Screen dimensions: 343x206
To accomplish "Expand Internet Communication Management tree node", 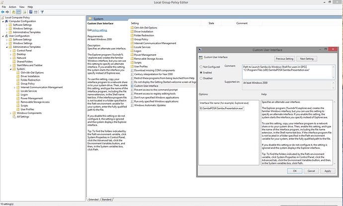I will click(14, 88).
